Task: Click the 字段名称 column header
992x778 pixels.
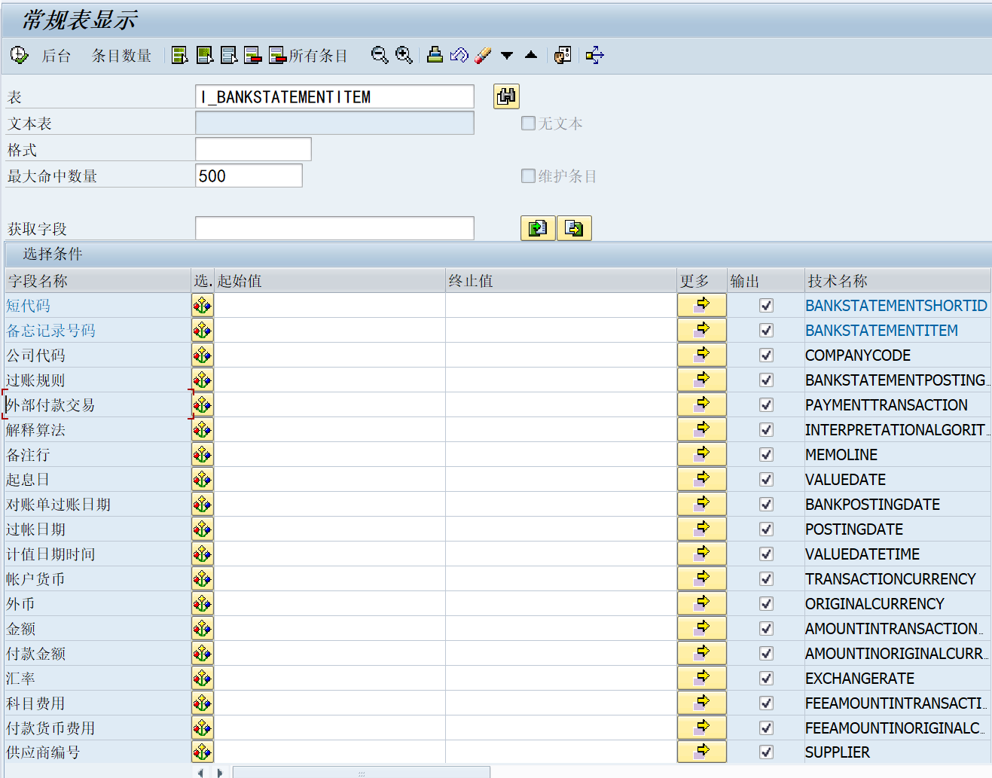Action: [98, 281]
